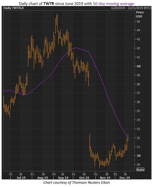Screen dimensions: 152x187
Task: Click the date range '6/20/2019 - 12/31/2019 (NYC)'
Action: 131,8
